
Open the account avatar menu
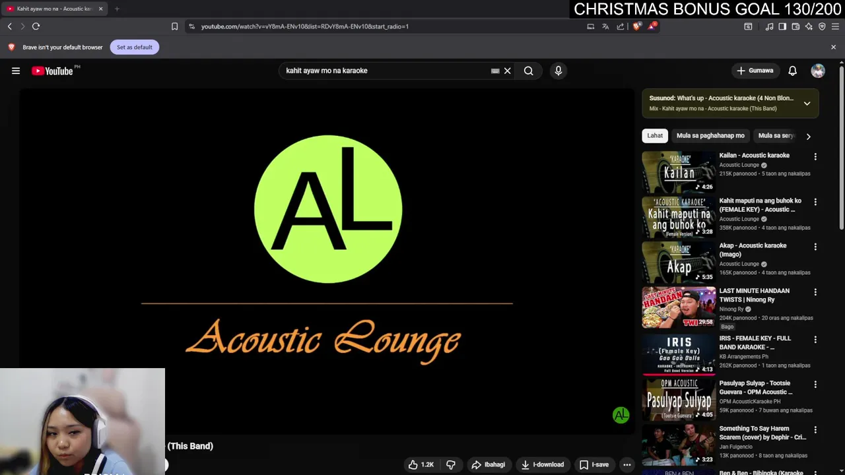(818, 71)
